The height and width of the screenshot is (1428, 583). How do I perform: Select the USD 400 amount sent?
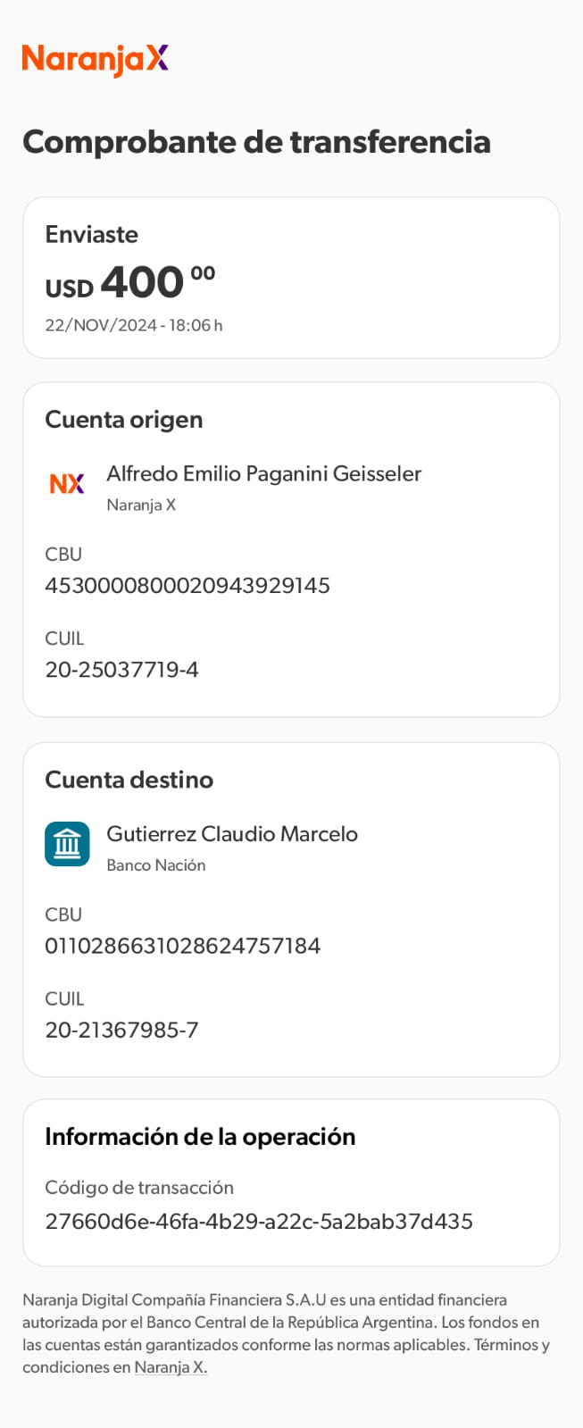[130, 284]
